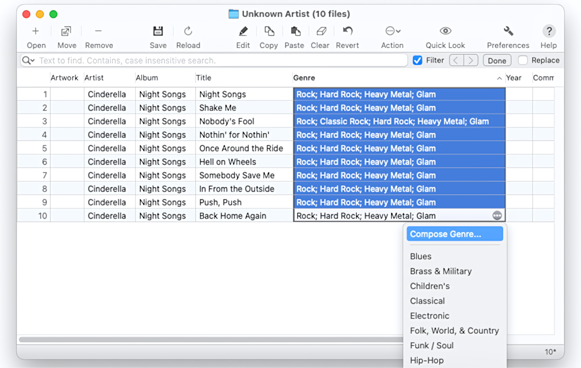Select Once Around the Ride title
Screen dimensions: 581x368
coord(245,148)
